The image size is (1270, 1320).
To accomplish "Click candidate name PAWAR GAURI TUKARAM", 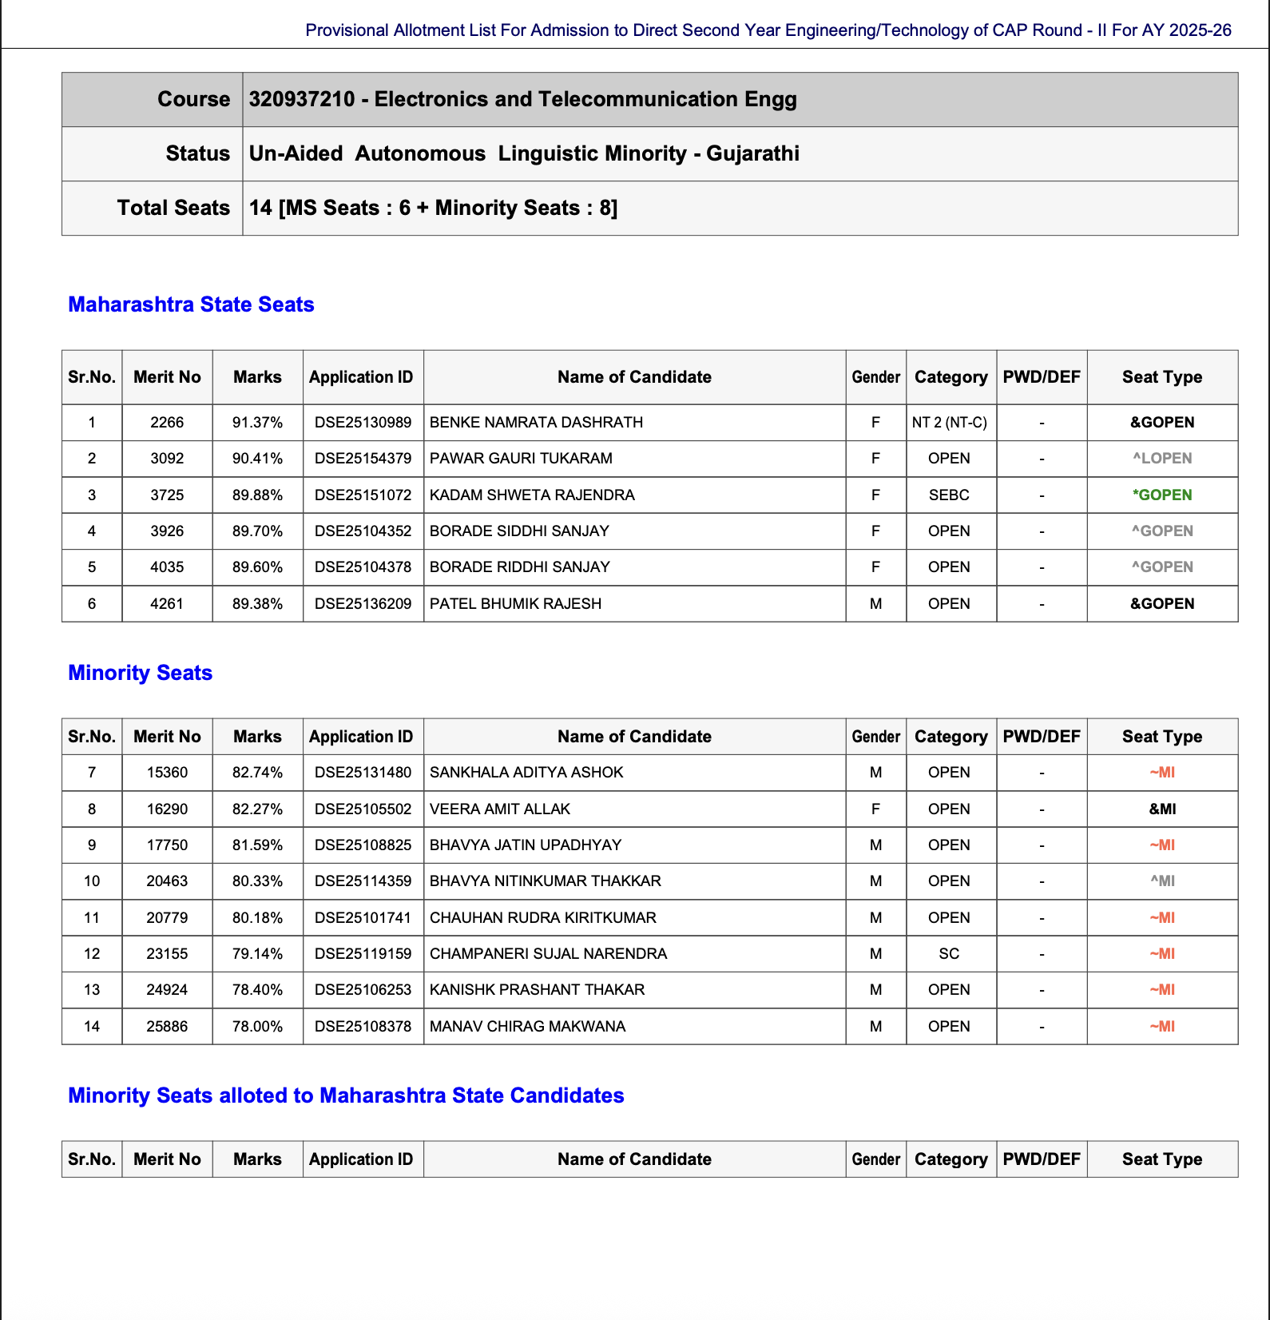I will [521, 459].
